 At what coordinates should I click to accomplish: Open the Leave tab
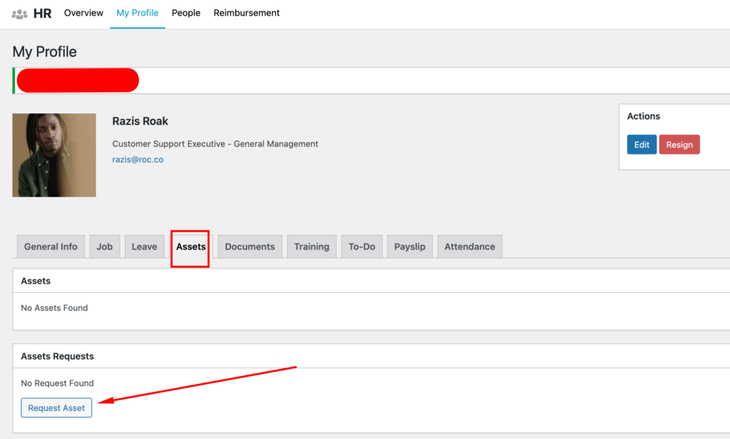(144, 247)
